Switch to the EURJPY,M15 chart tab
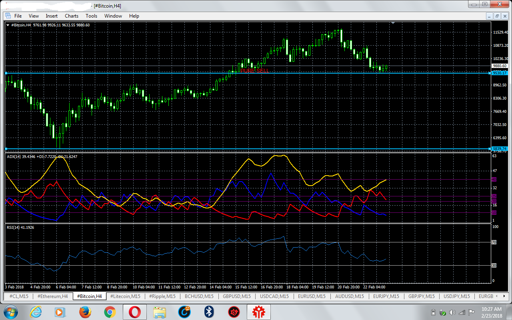Viewport: 512px width, 320px height. tap(386, 296)
